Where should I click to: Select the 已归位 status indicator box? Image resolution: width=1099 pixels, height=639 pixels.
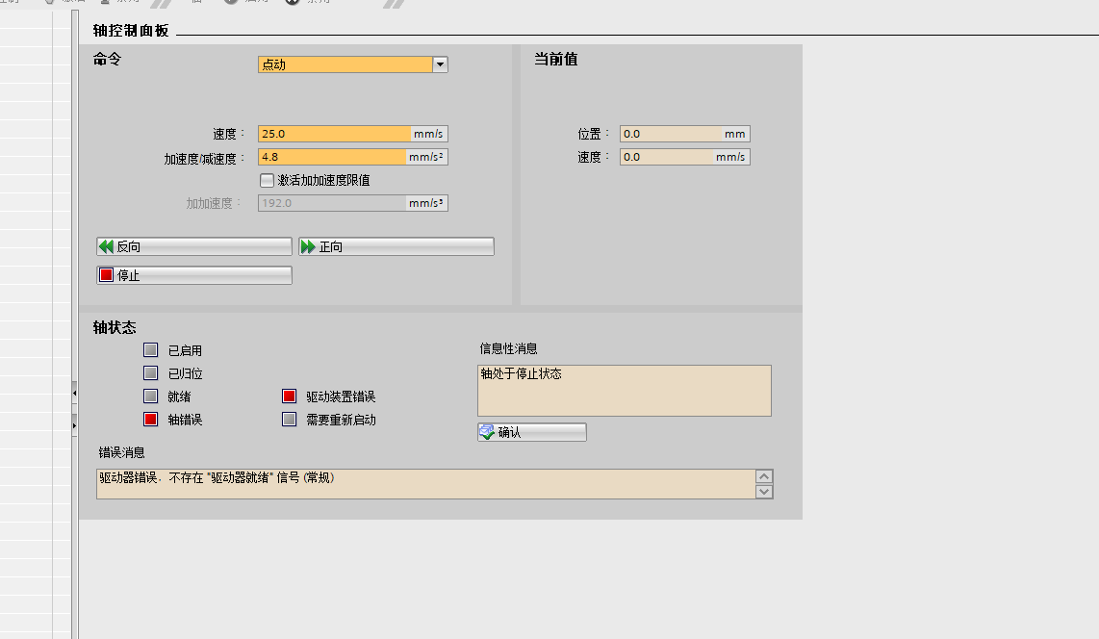tap(150, 373)
